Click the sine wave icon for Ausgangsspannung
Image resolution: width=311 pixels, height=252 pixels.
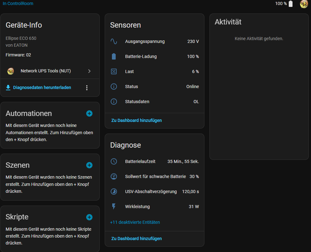pos(114,41)
